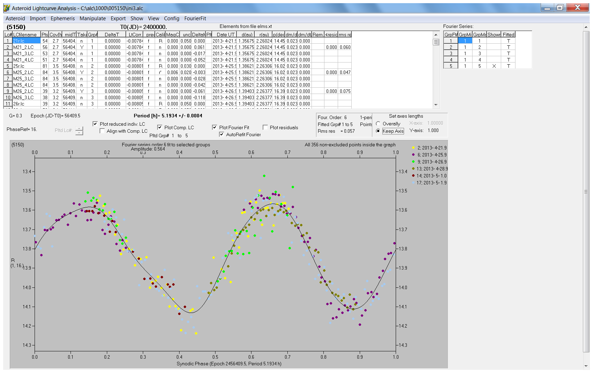Click lightcurve table scroll up arrow
The height and width of the screenshot is (373, 593).
(436, 35)
